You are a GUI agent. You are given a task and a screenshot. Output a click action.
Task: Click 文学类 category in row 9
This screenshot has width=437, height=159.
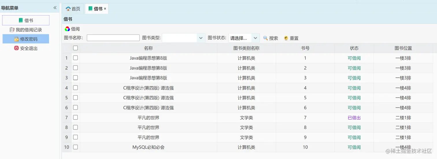(247, 137)
